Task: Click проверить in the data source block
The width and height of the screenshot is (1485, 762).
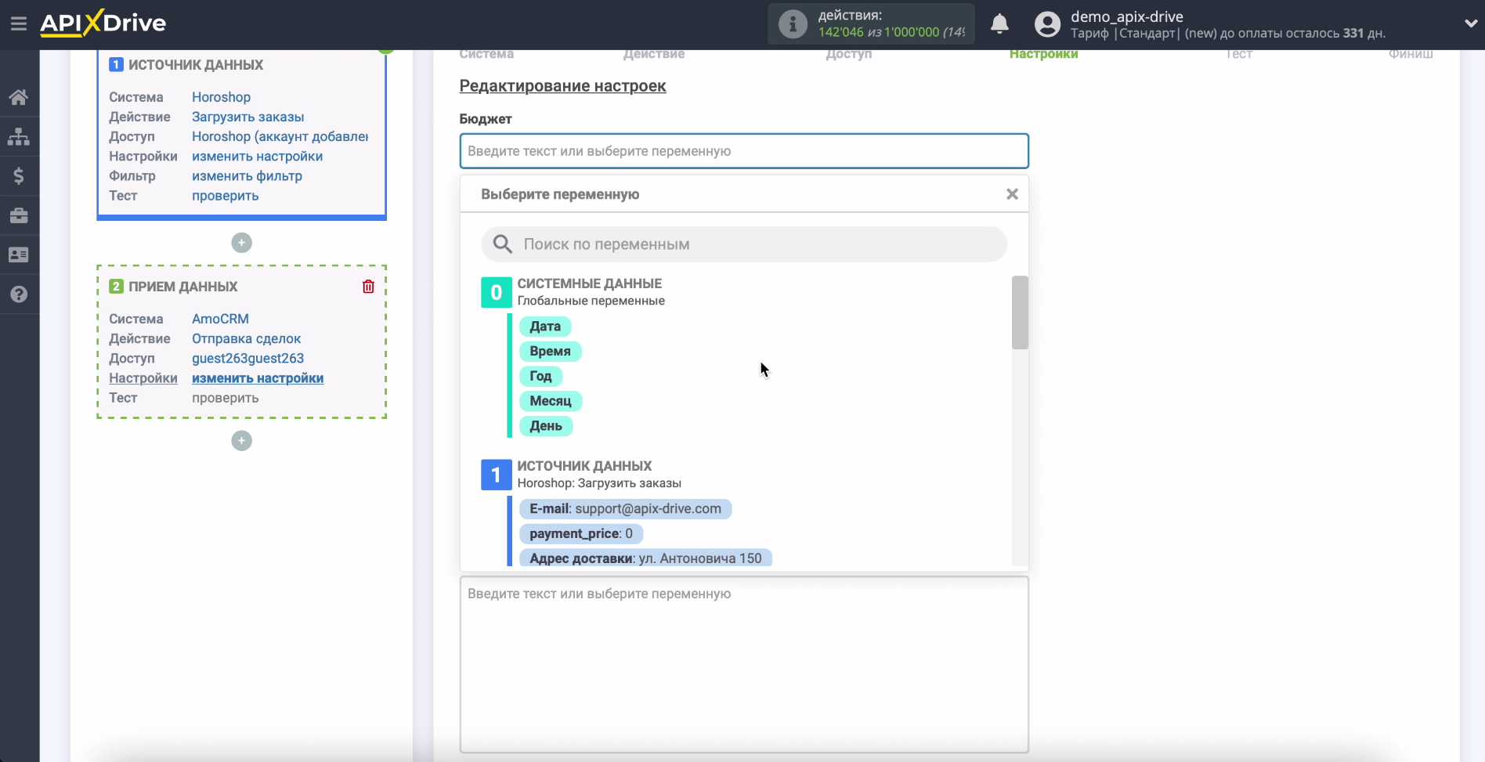Action: 225,196
